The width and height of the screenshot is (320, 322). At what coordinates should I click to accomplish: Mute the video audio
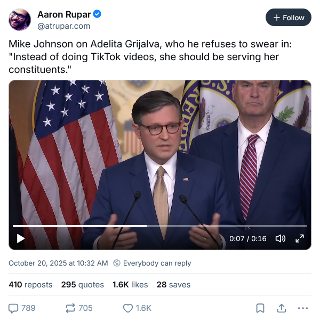click(280, 238)
